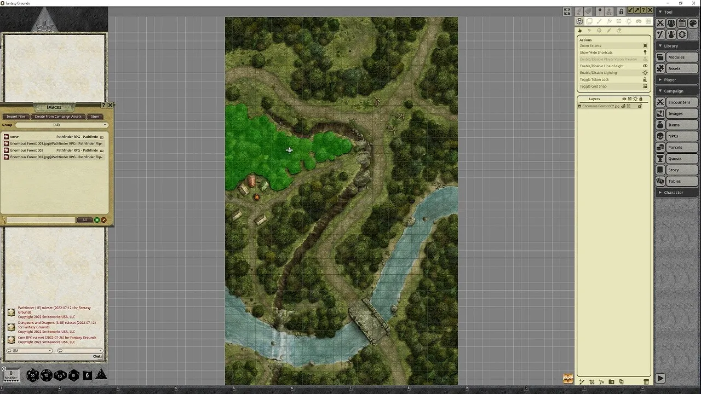Toggle Token Lock action
Screen dimensions: 701x394
614,79
